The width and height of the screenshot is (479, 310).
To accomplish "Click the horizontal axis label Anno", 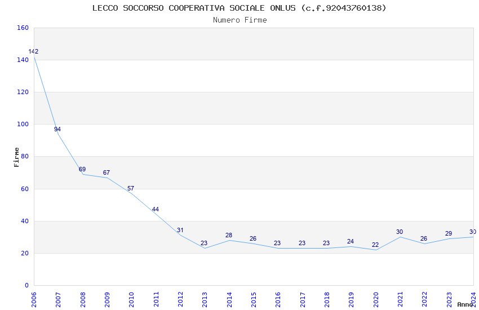I will click(x=465, y=304).
